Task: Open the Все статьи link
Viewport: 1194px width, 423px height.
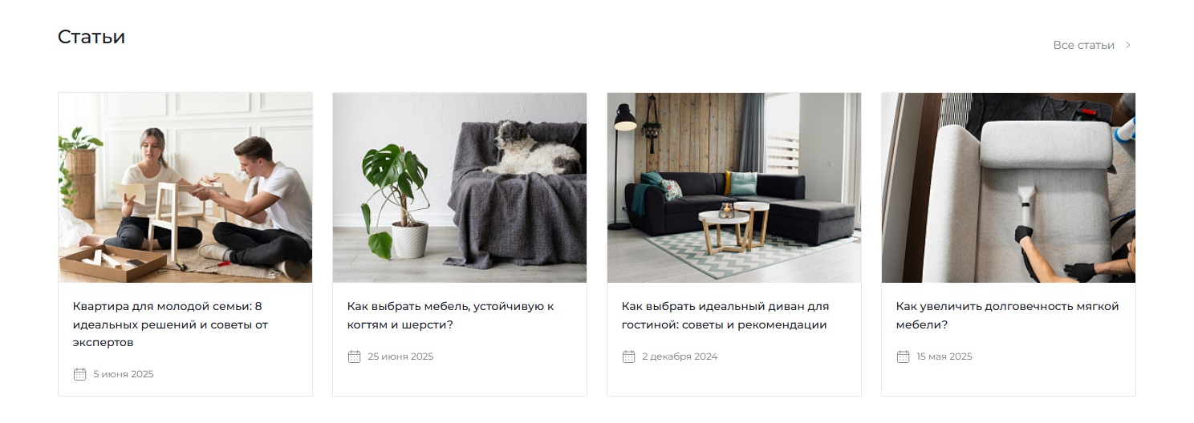Action: pos(1083,45)
